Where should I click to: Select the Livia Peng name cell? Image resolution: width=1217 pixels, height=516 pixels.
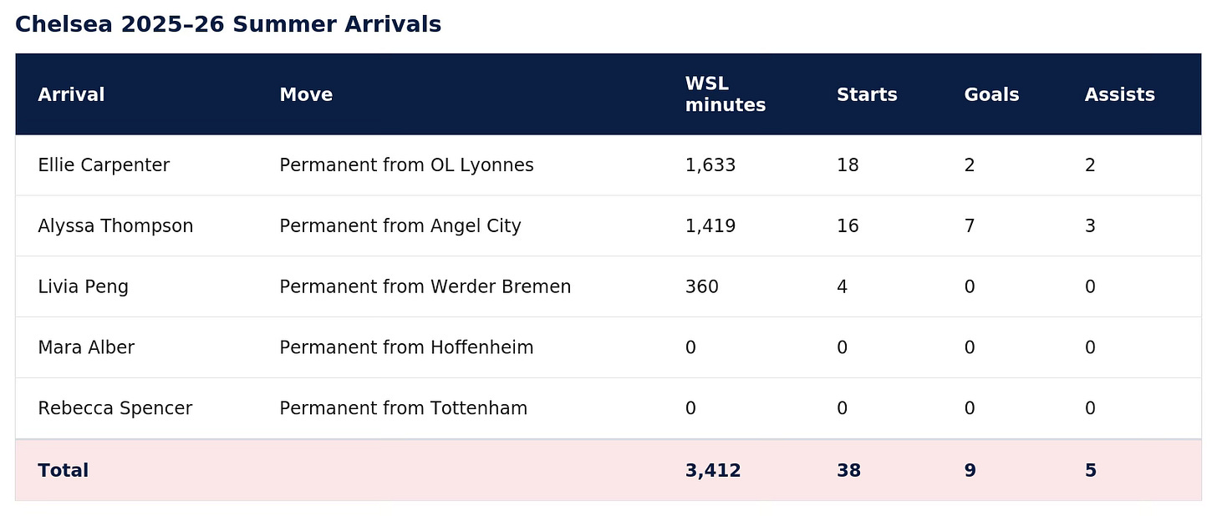click(83, 287)
